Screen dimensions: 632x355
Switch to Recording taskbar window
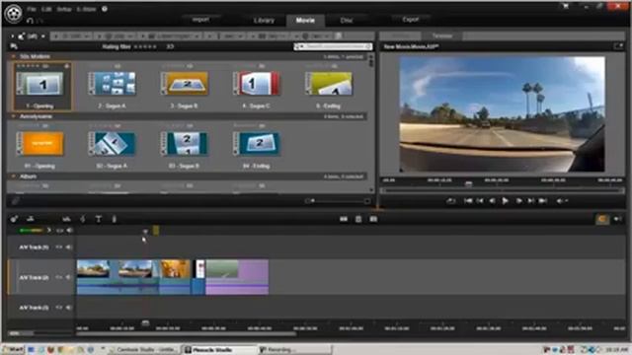click(x=294, y=350)
